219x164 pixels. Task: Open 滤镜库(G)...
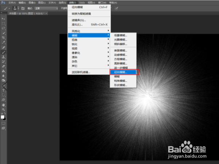point(89,20)
